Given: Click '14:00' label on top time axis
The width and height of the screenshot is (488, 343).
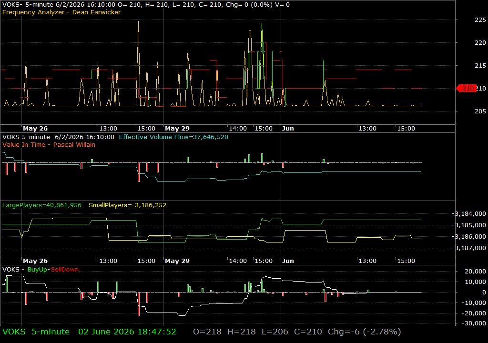Looking at the screenshot, I should click(238, 129).
